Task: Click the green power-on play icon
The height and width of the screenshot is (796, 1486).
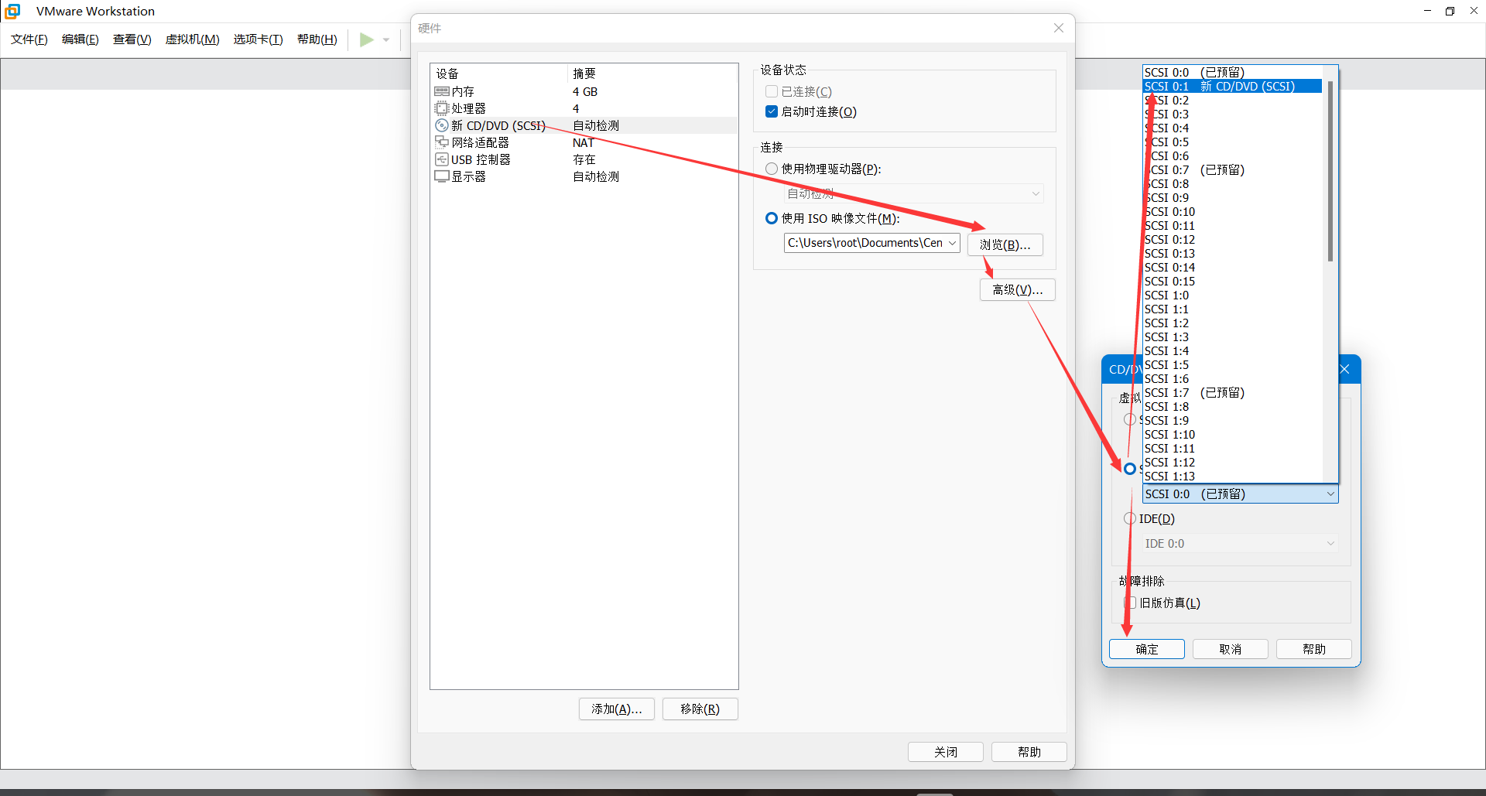Action: coord(366,39)
